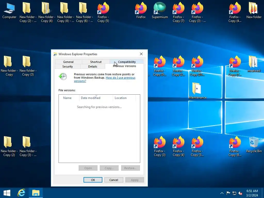Click the OK button

[93, 180]
